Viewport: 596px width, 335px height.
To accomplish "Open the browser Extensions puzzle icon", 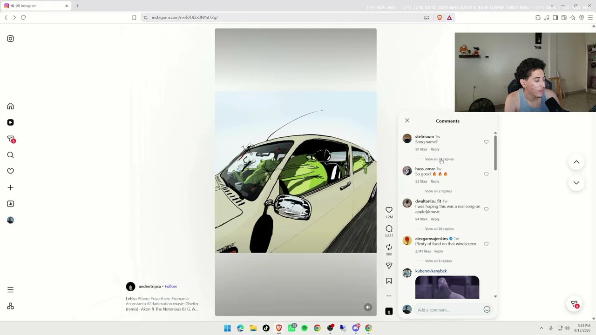I will (538, 18).
